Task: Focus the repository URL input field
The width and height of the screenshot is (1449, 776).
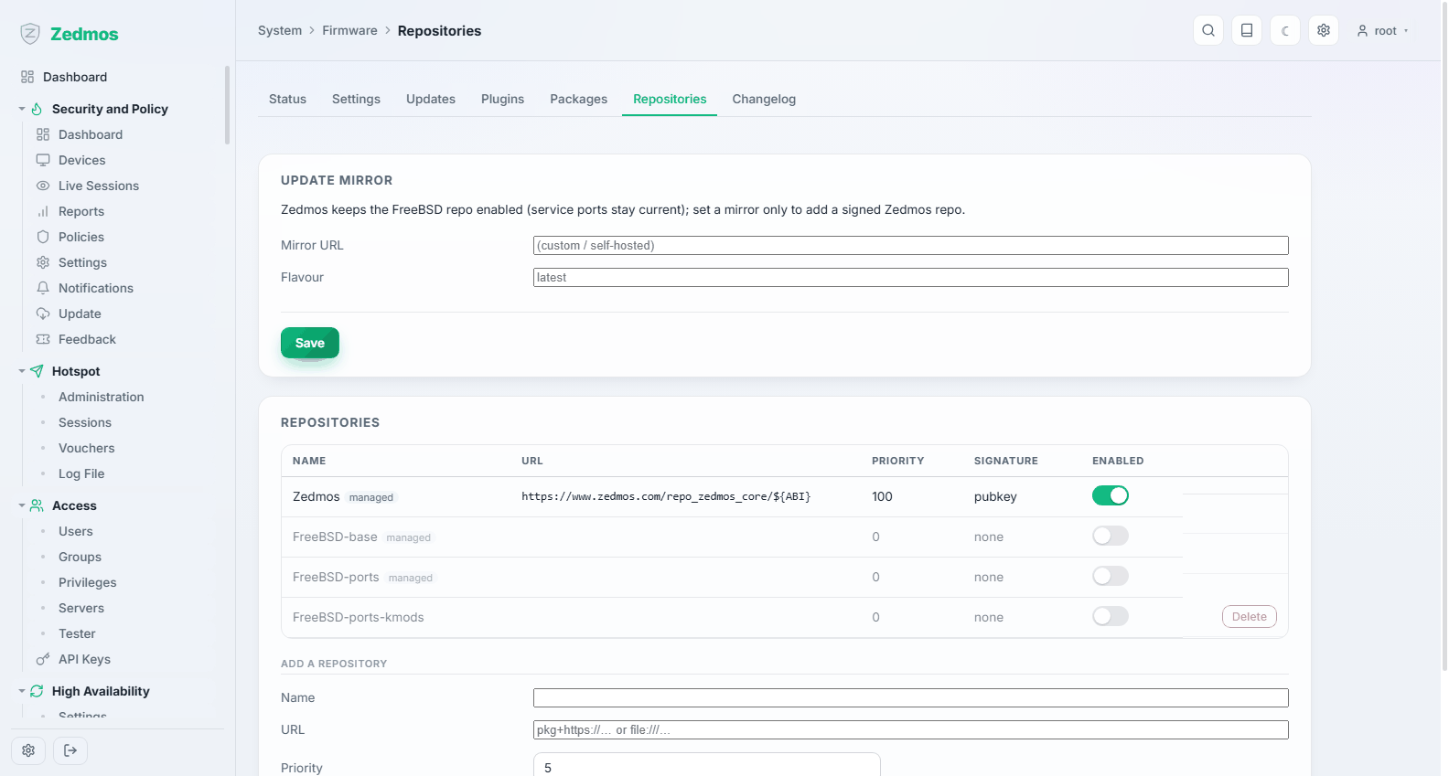Action: point(911,729)
